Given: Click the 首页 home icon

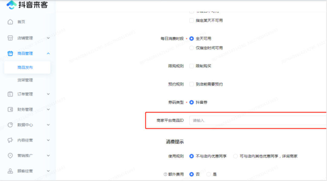Looking at the screenshot, I should [10, 22].
